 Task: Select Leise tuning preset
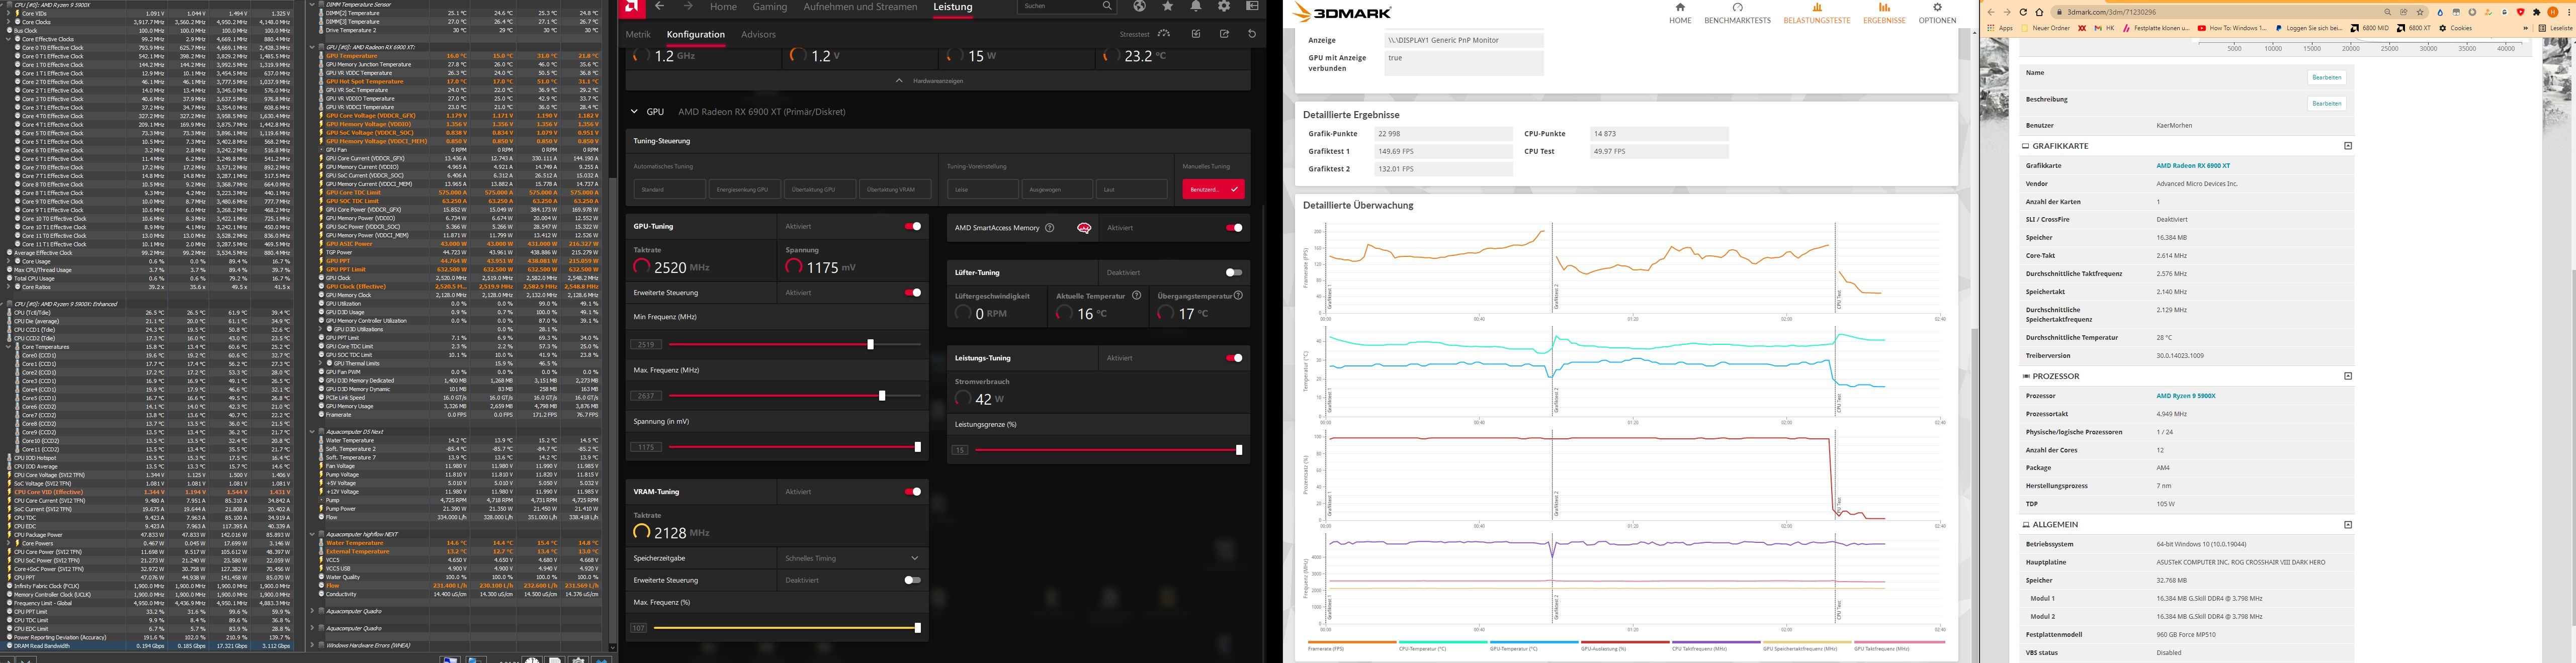point(982,189)
